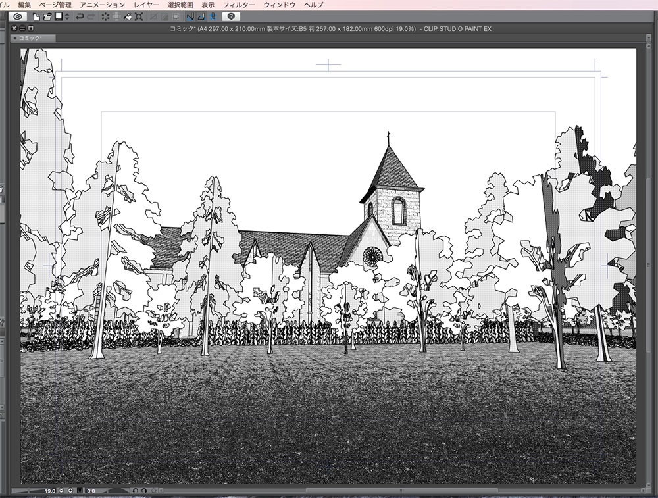
Task: Open the レイヤー menu
Action: tap(147, 5)
